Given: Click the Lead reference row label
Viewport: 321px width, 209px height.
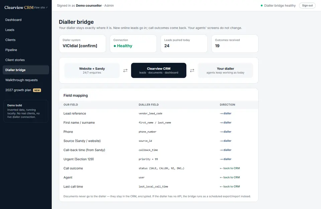Looking at the screenshot, I should 75,113.
